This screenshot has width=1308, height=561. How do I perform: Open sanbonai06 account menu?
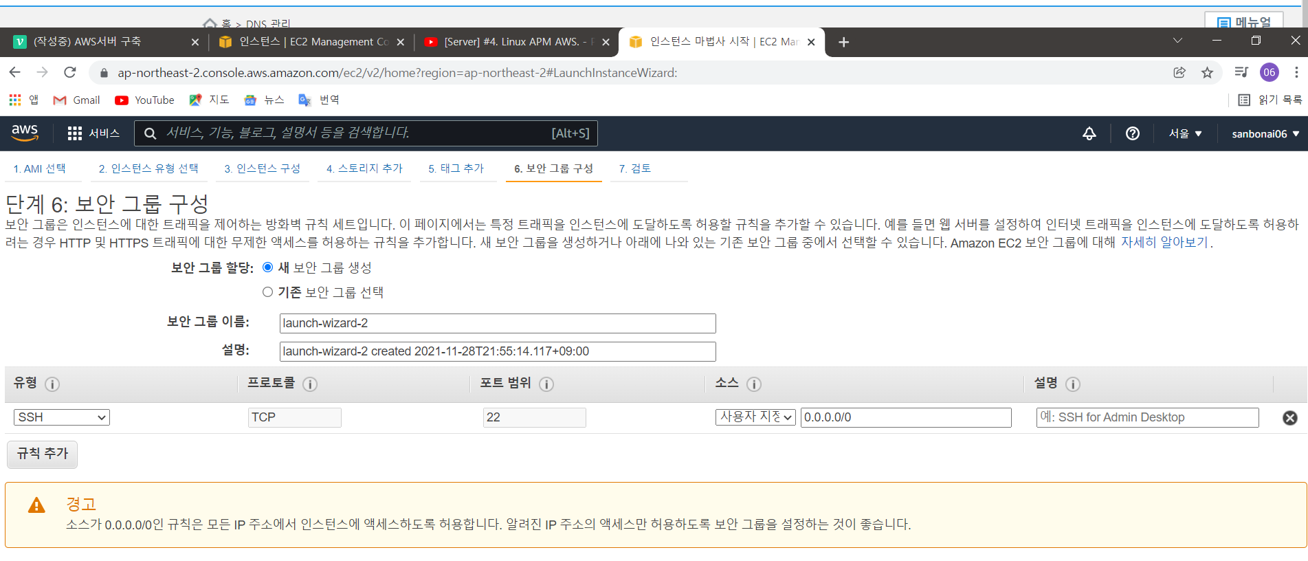1265,133
